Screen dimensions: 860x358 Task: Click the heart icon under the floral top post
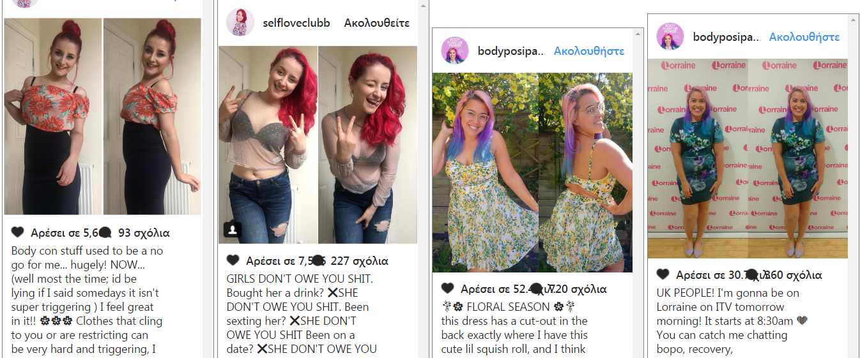17,232
